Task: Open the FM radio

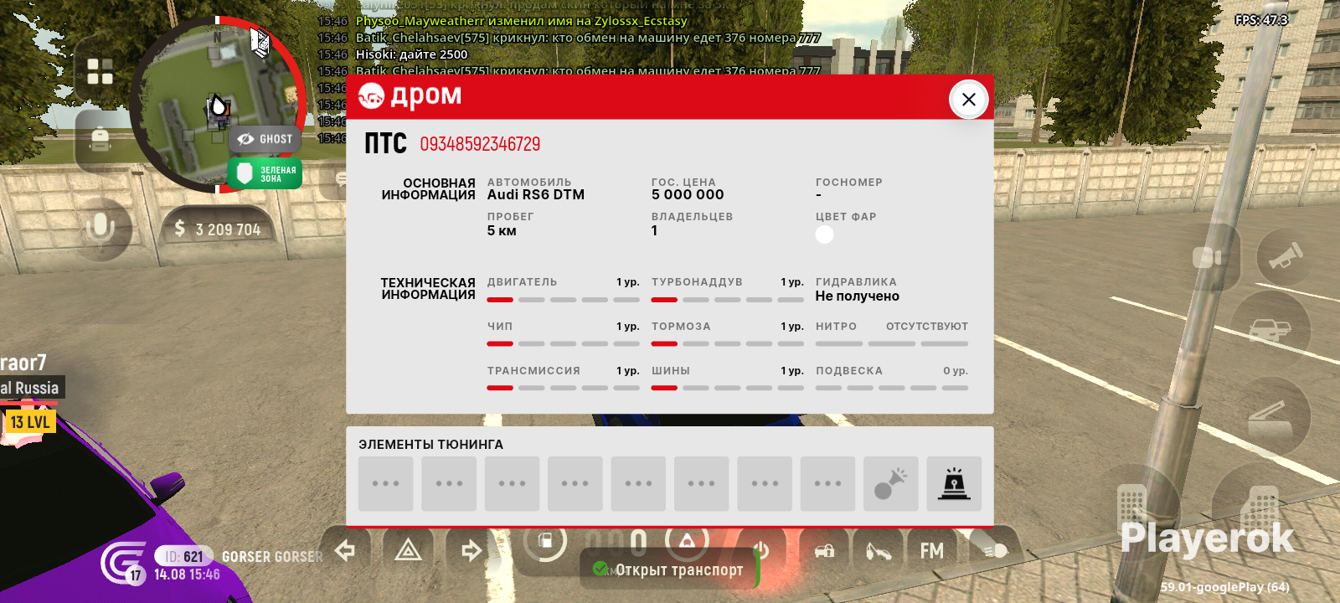Action: click(x=932, y=550)
